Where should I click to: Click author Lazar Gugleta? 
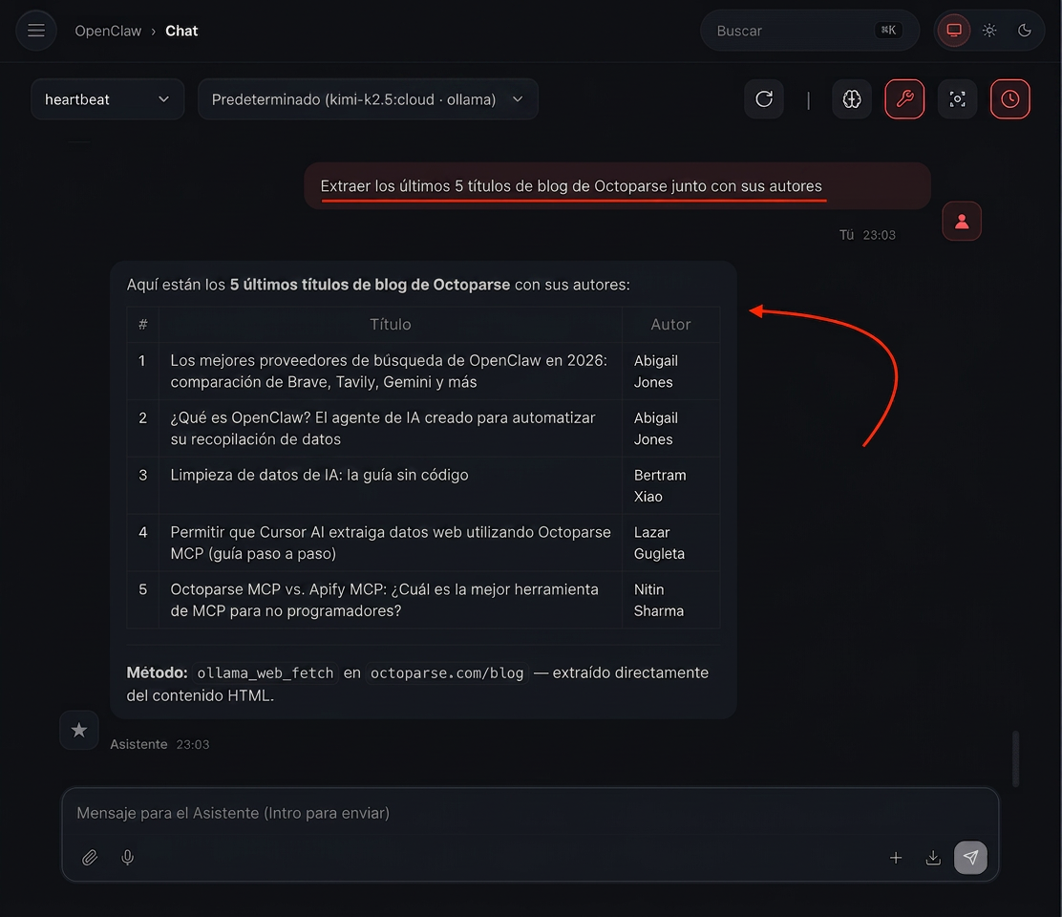659,543
